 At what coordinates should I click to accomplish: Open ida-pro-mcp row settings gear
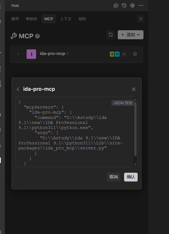(135, 54)
